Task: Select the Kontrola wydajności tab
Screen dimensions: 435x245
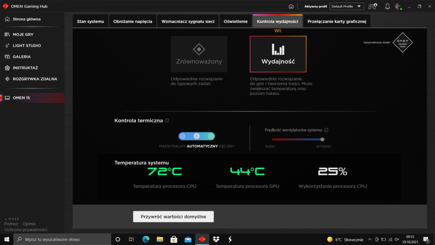Action: tap(278, 21)
